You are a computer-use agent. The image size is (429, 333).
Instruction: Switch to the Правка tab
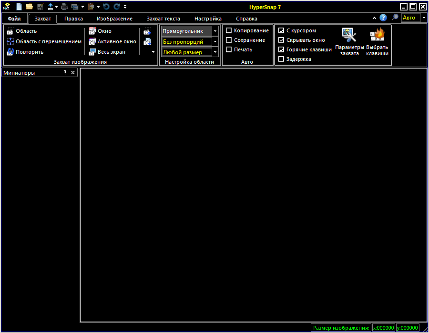[73, 19]
